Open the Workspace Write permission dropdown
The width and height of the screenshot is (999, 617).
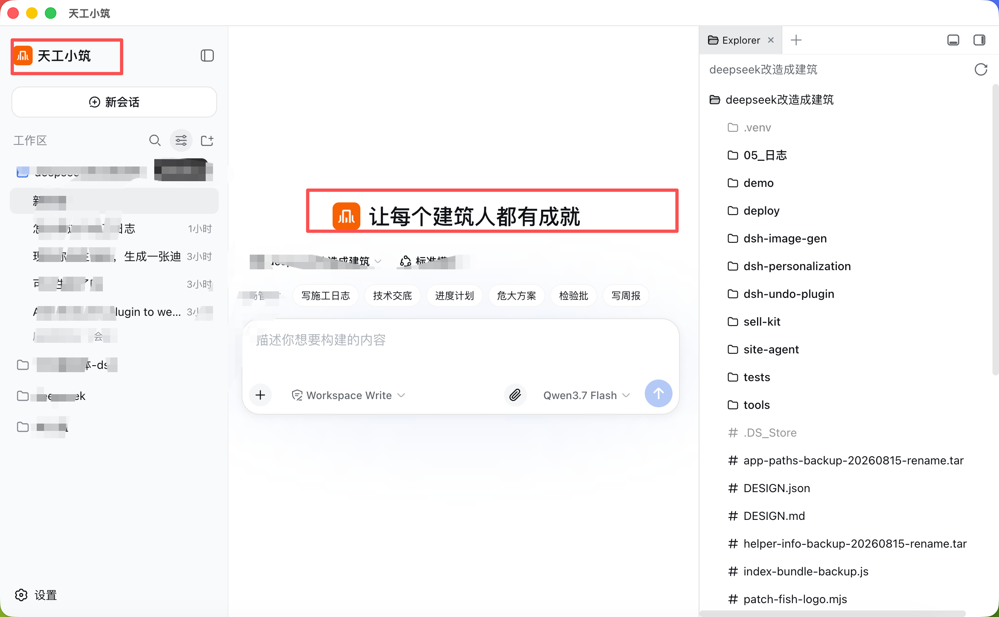(349, 395)
